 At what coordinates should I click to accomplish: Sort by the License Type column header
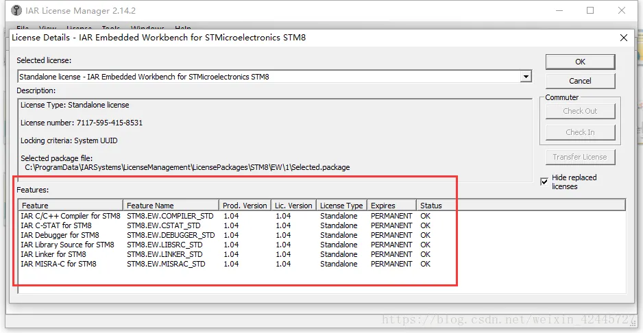pos(341,206)
